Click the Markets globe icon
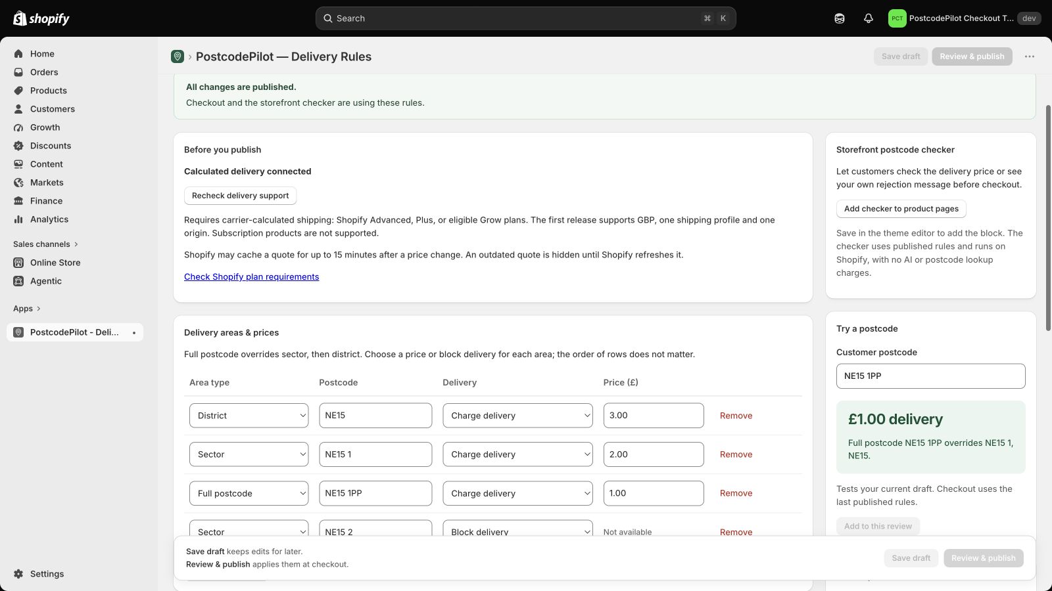 pyautogui.click(x=18, y=183)
